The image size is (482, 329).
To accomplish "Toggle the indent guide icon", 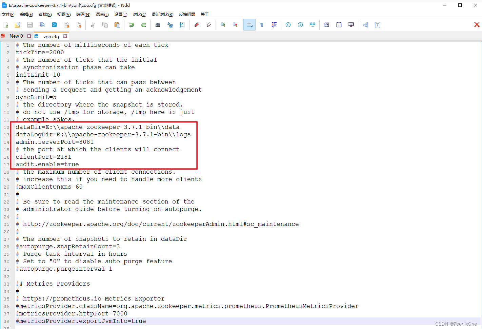I will [x=274, y=25].
